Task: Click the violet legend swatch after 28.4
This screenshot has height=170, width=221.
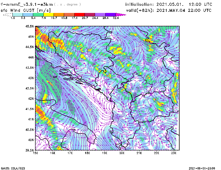Action: click(110, 15)
